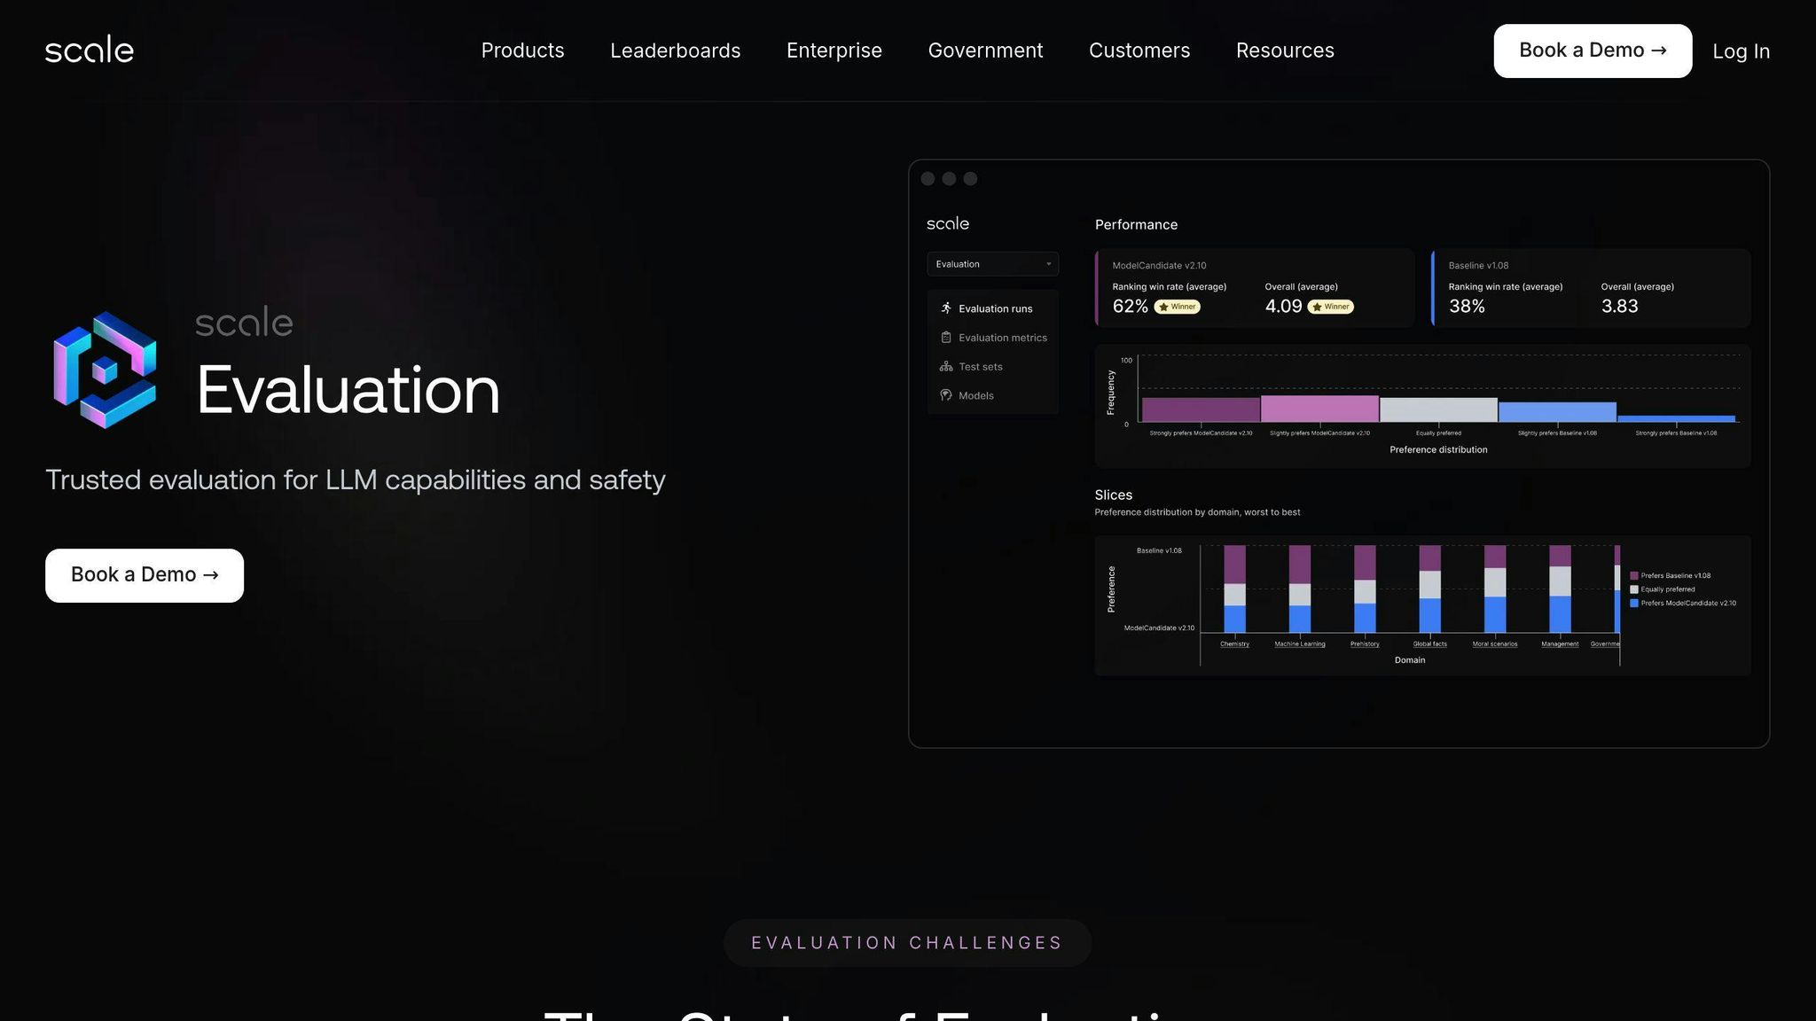Click the Test sets hierarchy icon
This screenshot has width=1816, height=1021.
click(x=946, y=366)
